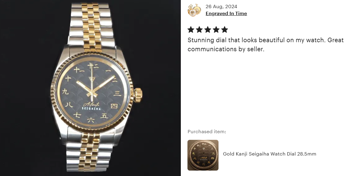
Task: Click the fourth star in the rating
Action: click(x=216, y=29)
